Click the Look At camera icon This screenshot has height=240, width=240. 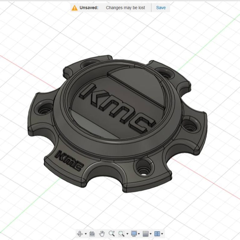tap(92, 233)
